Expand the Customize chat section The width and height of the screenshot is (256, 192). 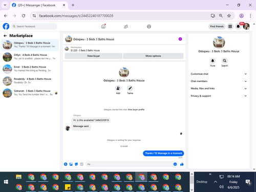(x=219, y=74)
